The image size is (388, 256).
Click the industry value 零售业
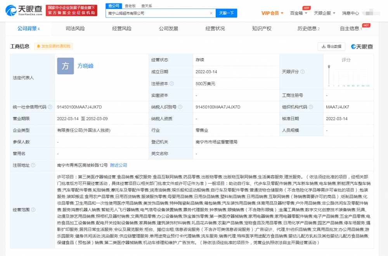click(202, 130)
